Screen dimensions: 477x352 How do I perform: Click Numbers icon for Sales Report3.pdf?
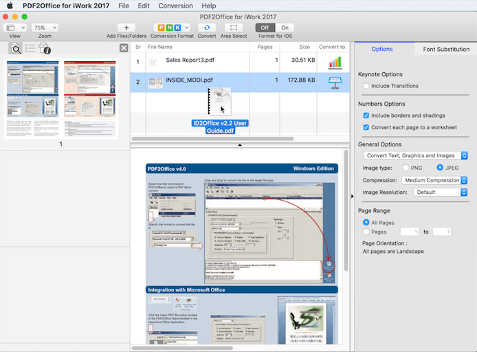335,62
